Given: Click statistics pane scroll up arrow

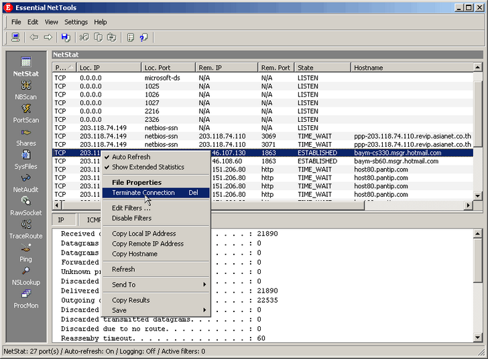Looking at the screenshot, I should point(478,233).
